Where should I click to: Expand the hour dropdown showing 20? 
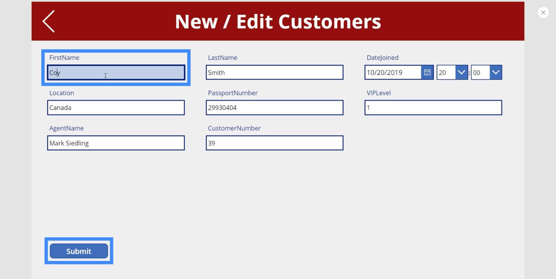(x=461, y=73)
